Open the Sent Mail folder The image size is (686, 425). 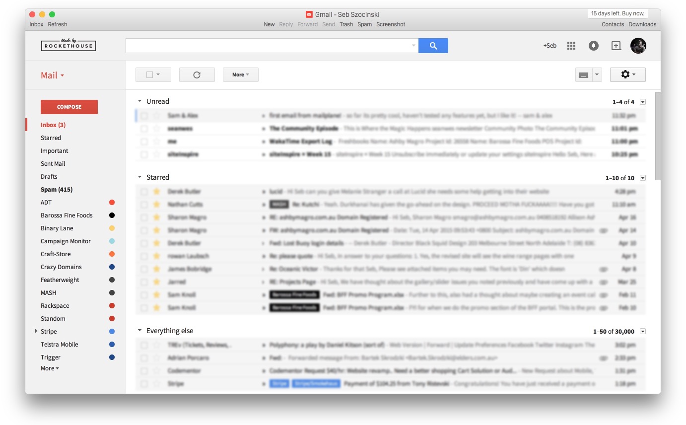[x=53, y=164]
